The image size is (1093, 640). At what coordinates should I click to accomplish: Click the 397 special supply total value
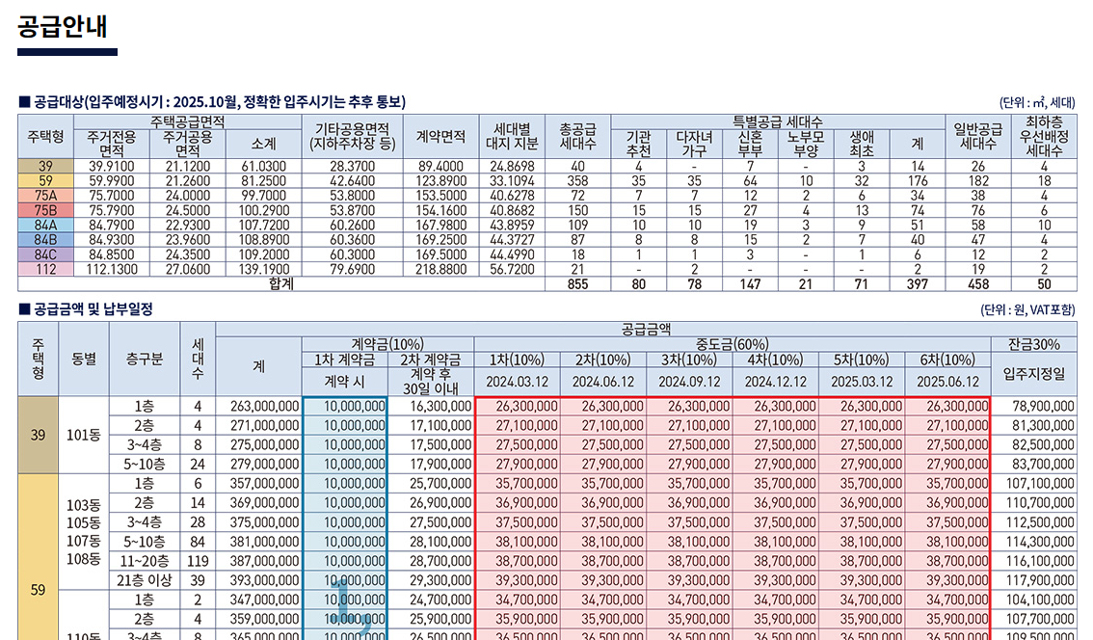coord(918,284)
